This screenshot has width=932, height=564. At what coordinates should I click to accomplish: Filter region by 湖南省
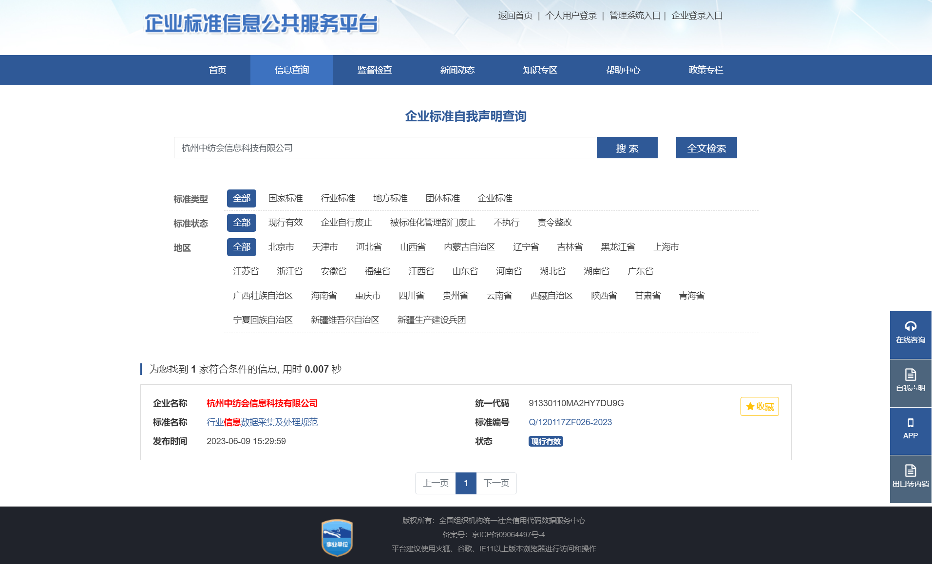pos(597,271)
